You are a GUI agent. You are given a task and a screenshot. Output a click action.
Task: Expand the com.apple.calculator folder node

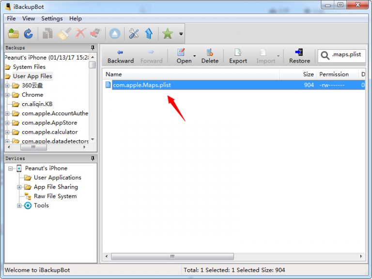click(7, 132)
